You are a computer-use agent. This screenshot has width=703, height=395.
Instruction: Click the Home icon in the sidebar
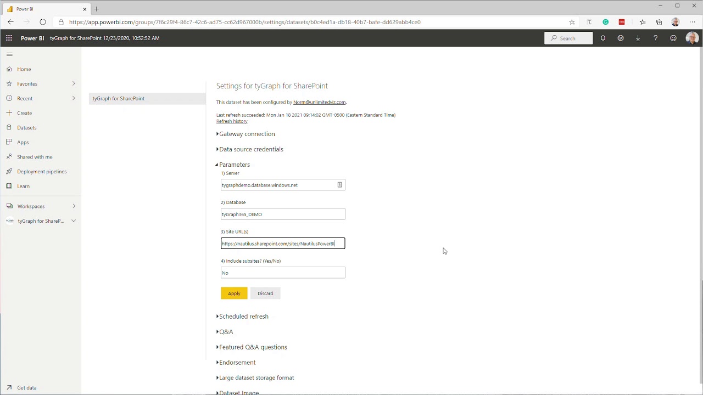[x=9, y=69]
